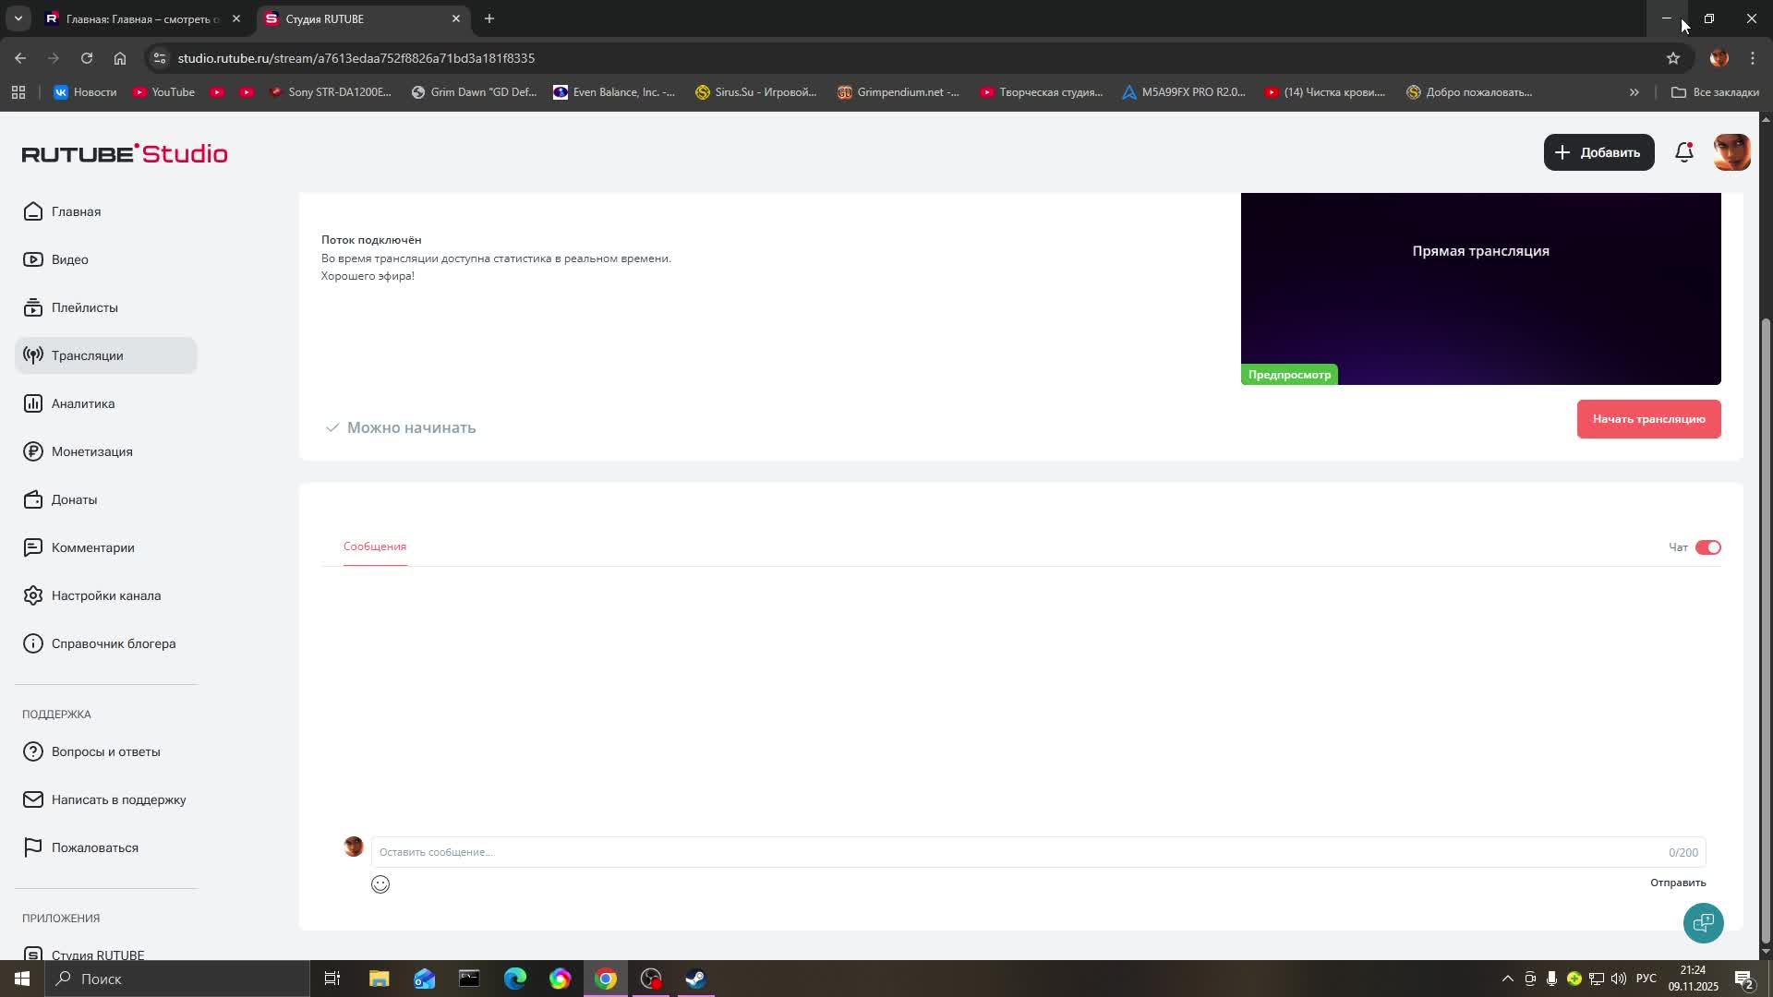Image resolution: width=1773 pixels, height=997 pixels.
Task: Click the notifications bell icon
Action: pyautogui.click(x=1683, y=152)
